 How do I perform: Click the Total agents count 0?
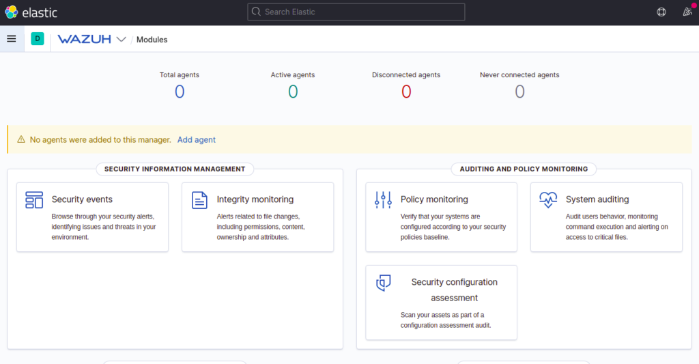(x=180, y=92)
